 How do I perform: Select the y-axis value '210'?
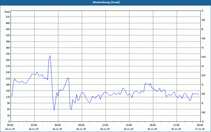tap(8, 78)
